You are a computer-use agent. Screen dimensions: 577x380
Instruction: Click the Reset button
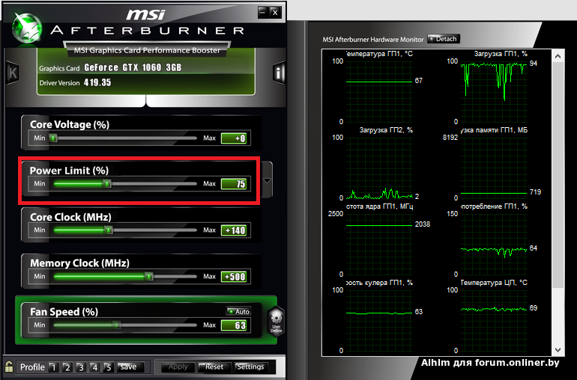[x=214, y=367]
